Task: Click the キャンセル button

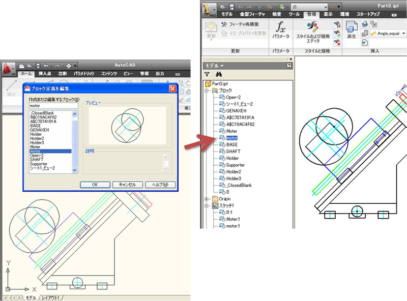Action: (x=127, y=185)
